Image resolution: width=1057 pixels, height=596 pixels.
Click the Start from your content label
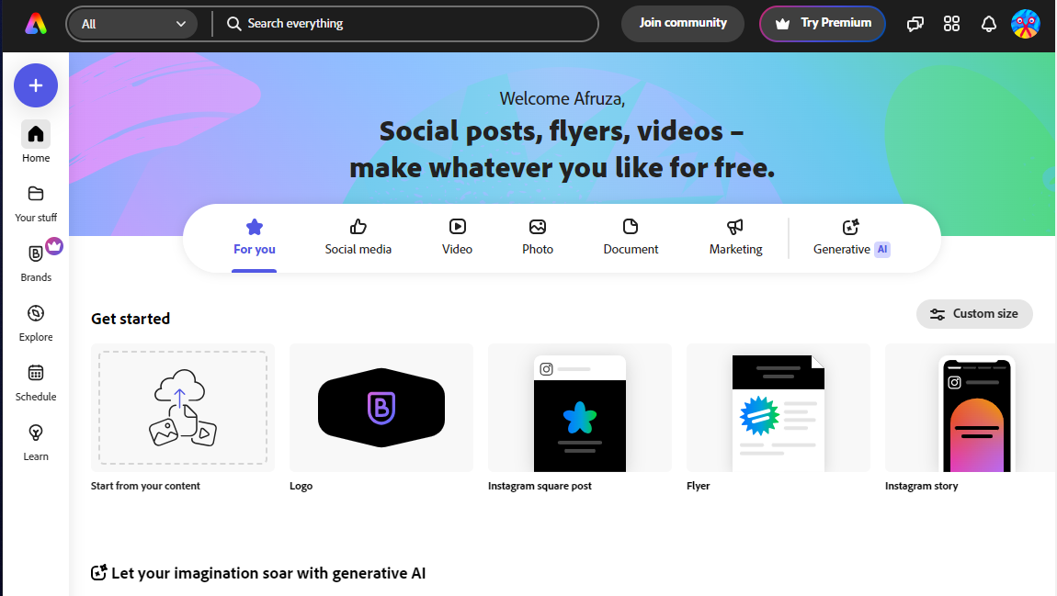click(145, 486)
